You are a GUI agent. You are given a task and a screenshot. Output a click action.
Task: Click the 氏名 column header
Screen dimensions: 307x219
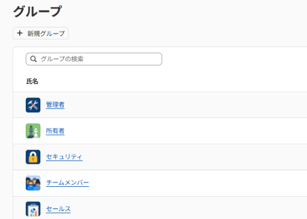[32, 81]
